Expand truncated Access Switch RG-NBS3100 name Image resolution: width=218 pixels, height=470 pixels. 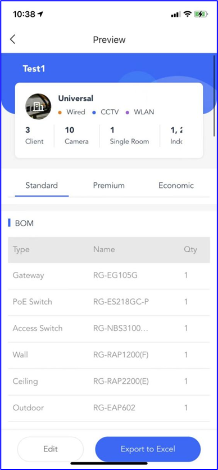point(120,328)
